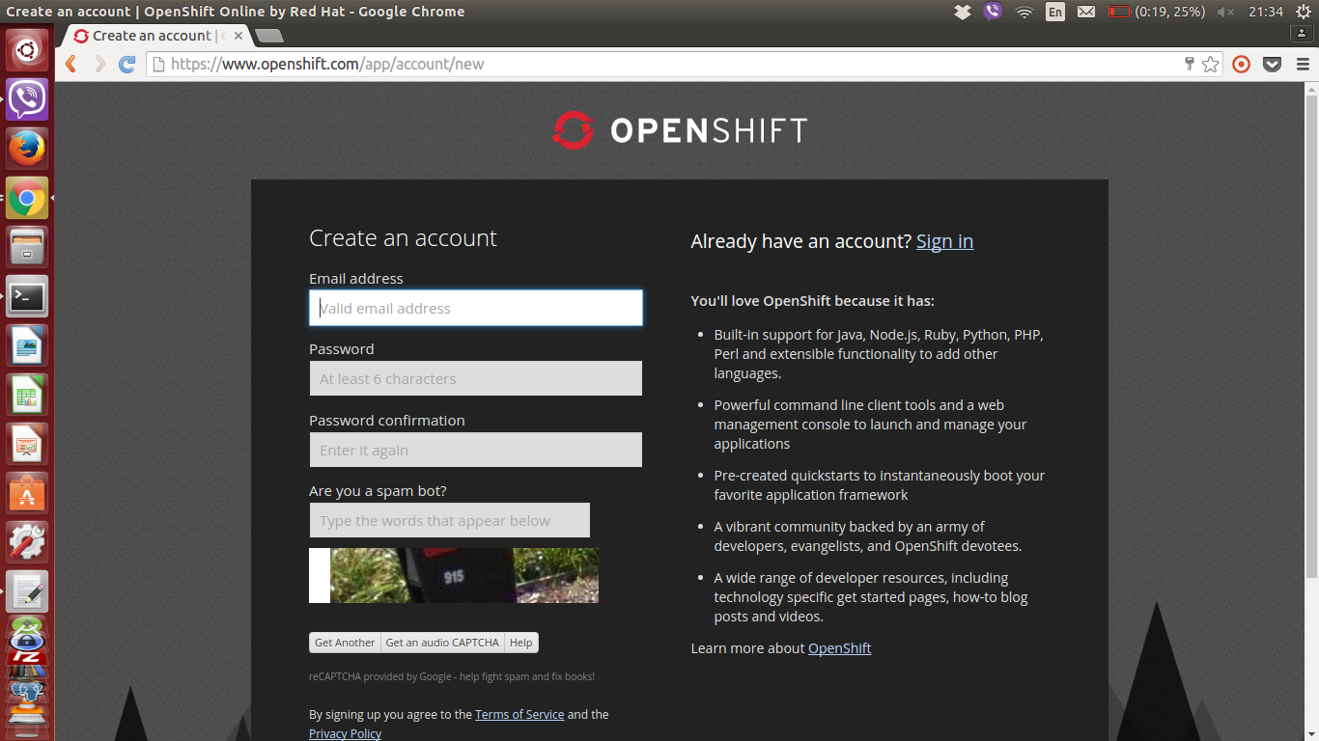This screenshot has width=1319, height=741.
Task: Click Chrome's forward arrow
Action: (99, 64)
